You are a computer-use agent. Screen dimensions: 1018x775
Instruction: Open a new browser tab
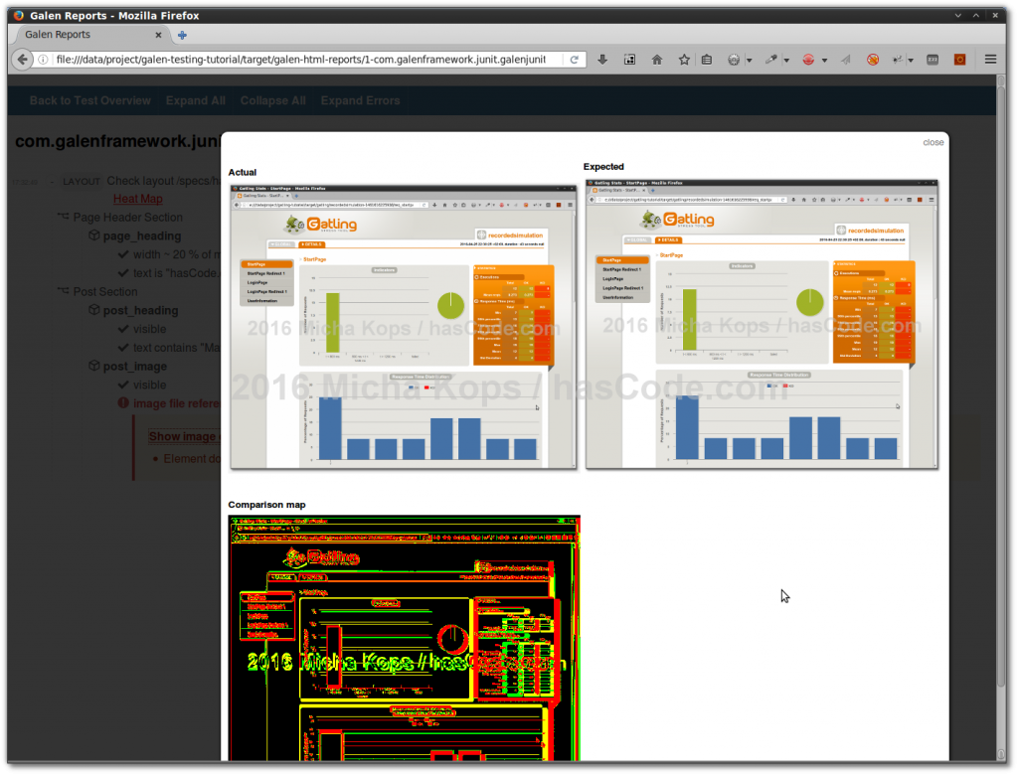[182, 35]
